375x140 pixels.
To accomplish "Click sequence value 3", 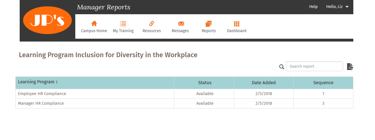I will tap(323, 103).
